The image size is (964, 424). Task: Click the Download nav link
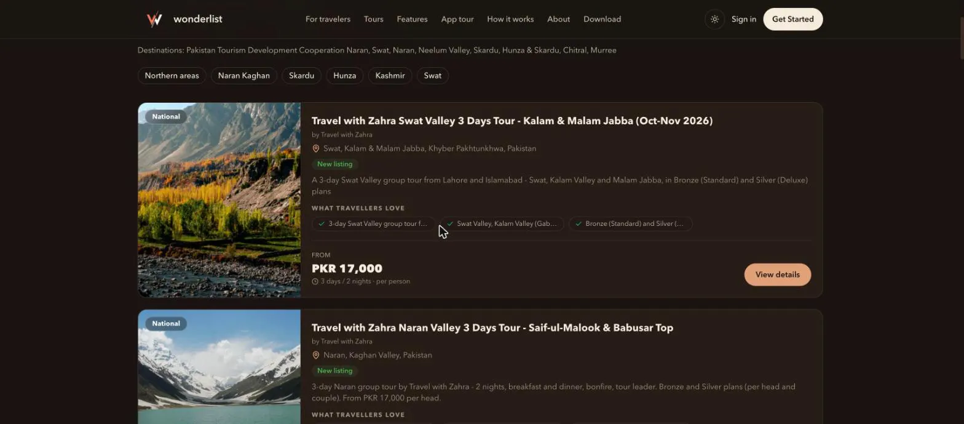602,19
